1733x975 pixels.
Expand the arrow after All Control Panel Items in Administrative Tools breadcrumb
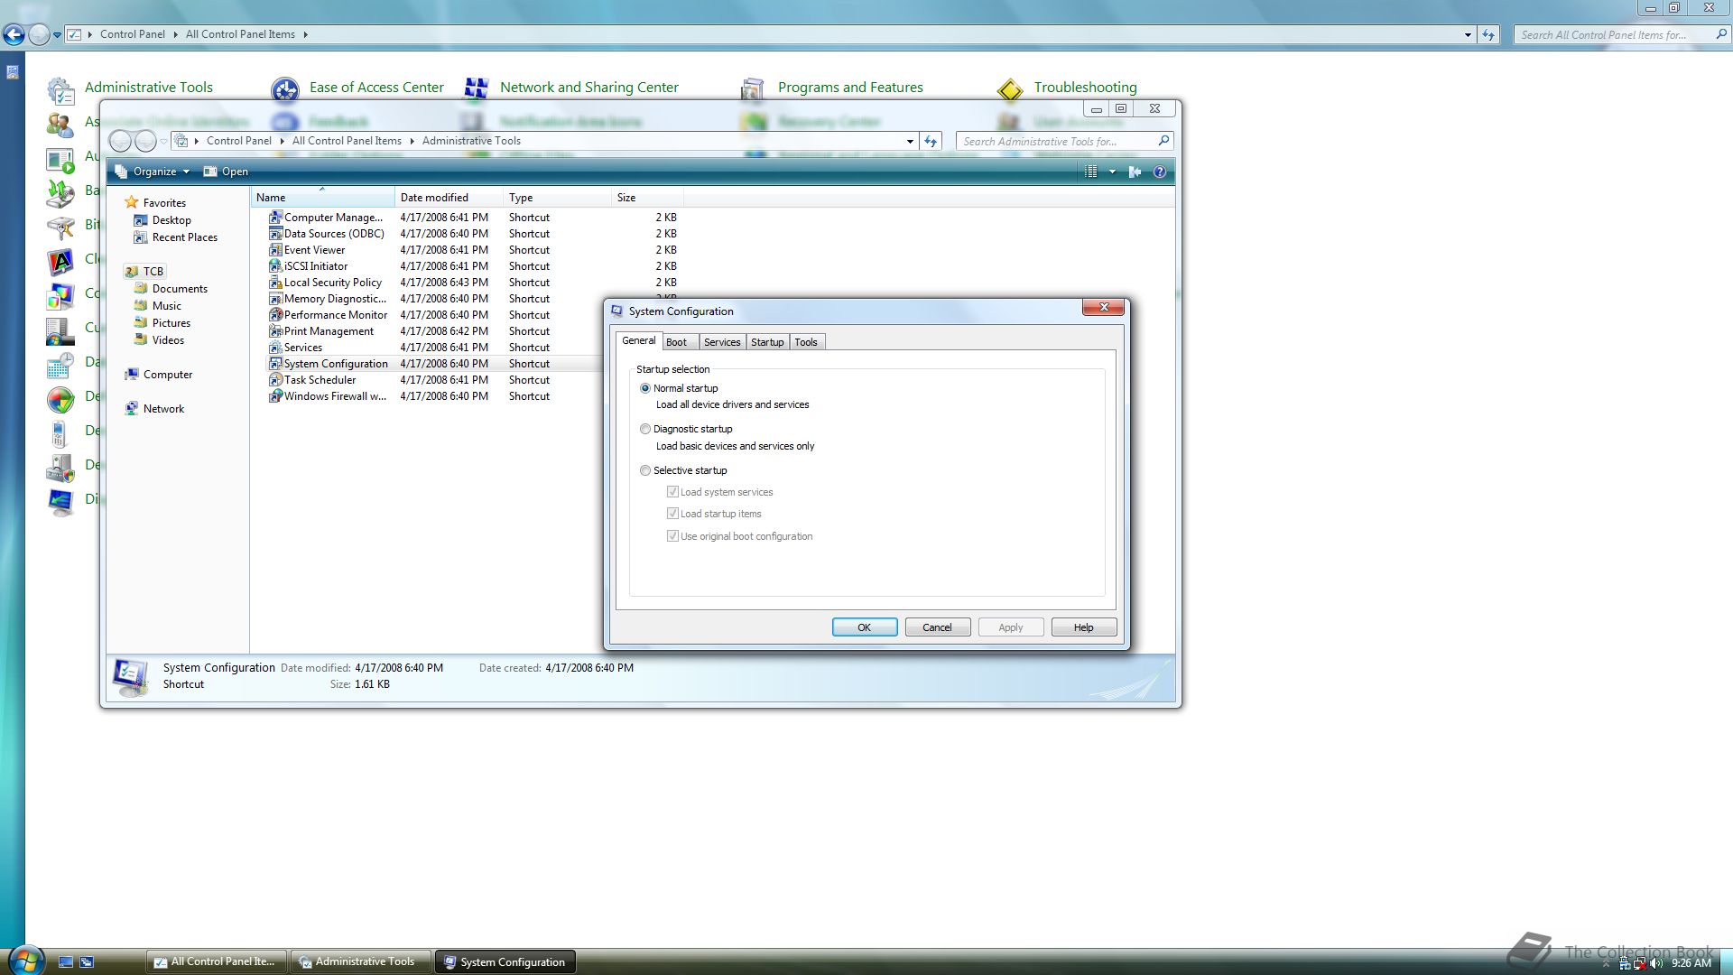412,141
